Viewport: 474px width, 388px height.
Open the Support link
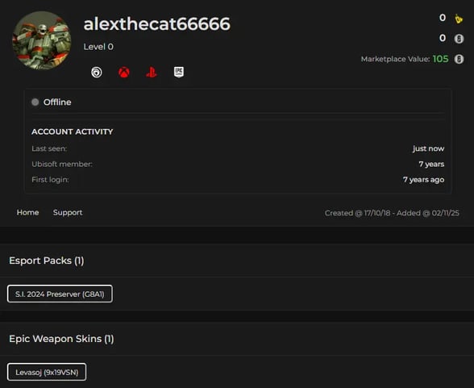(68, 213)
